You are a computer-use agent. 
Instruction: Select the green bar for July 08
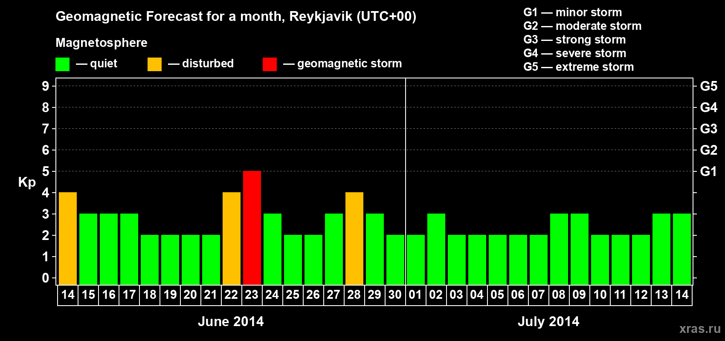(x=559, y=249)
